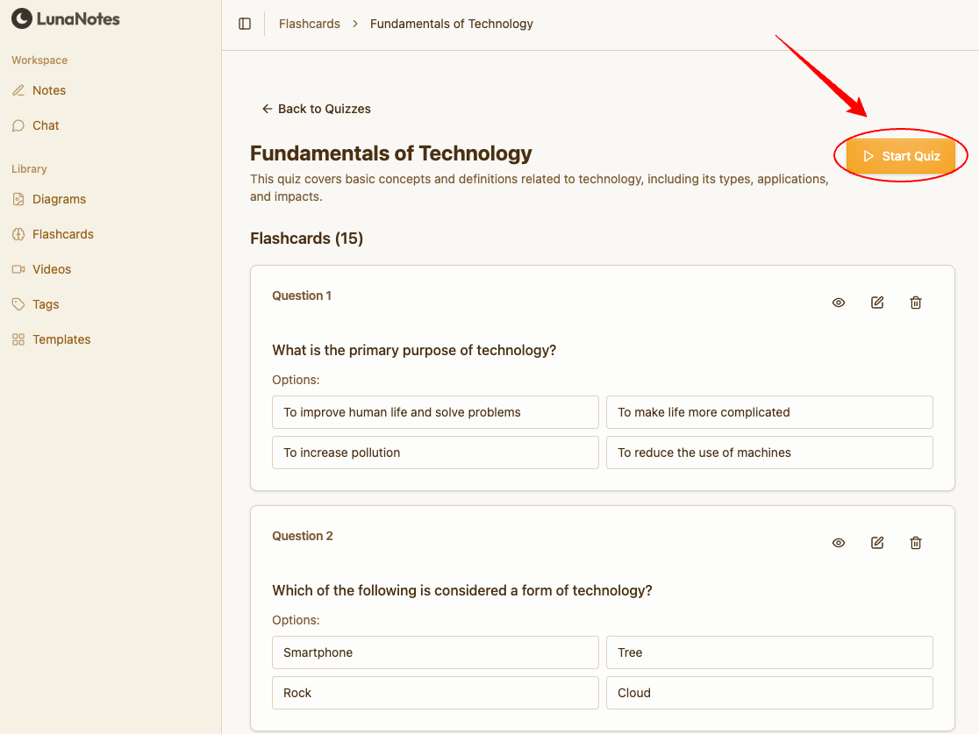Delete Question 2 using trash icon

(x=916, y=543)
